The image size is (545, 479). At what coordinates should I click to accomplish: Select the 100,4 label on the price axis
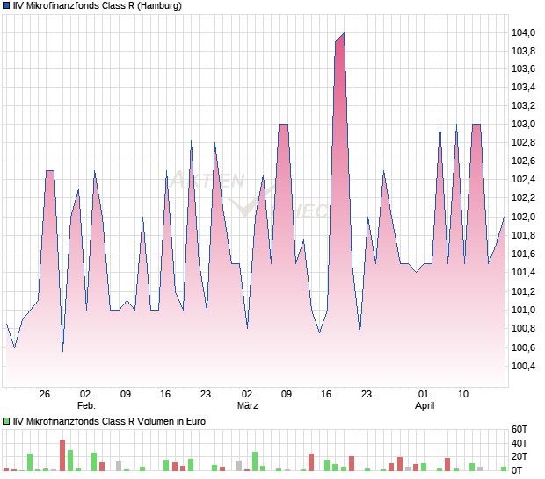coord(522,366)
